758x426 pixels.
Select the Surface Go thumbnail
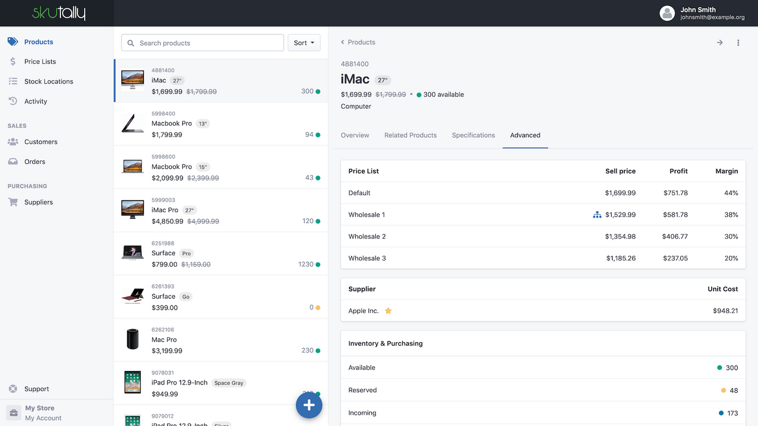tap(133, 296)
